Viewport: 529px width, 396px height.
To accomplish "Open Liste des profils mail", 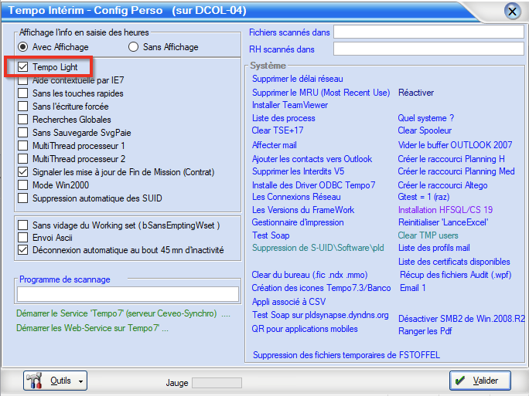I will click(434, 248).
